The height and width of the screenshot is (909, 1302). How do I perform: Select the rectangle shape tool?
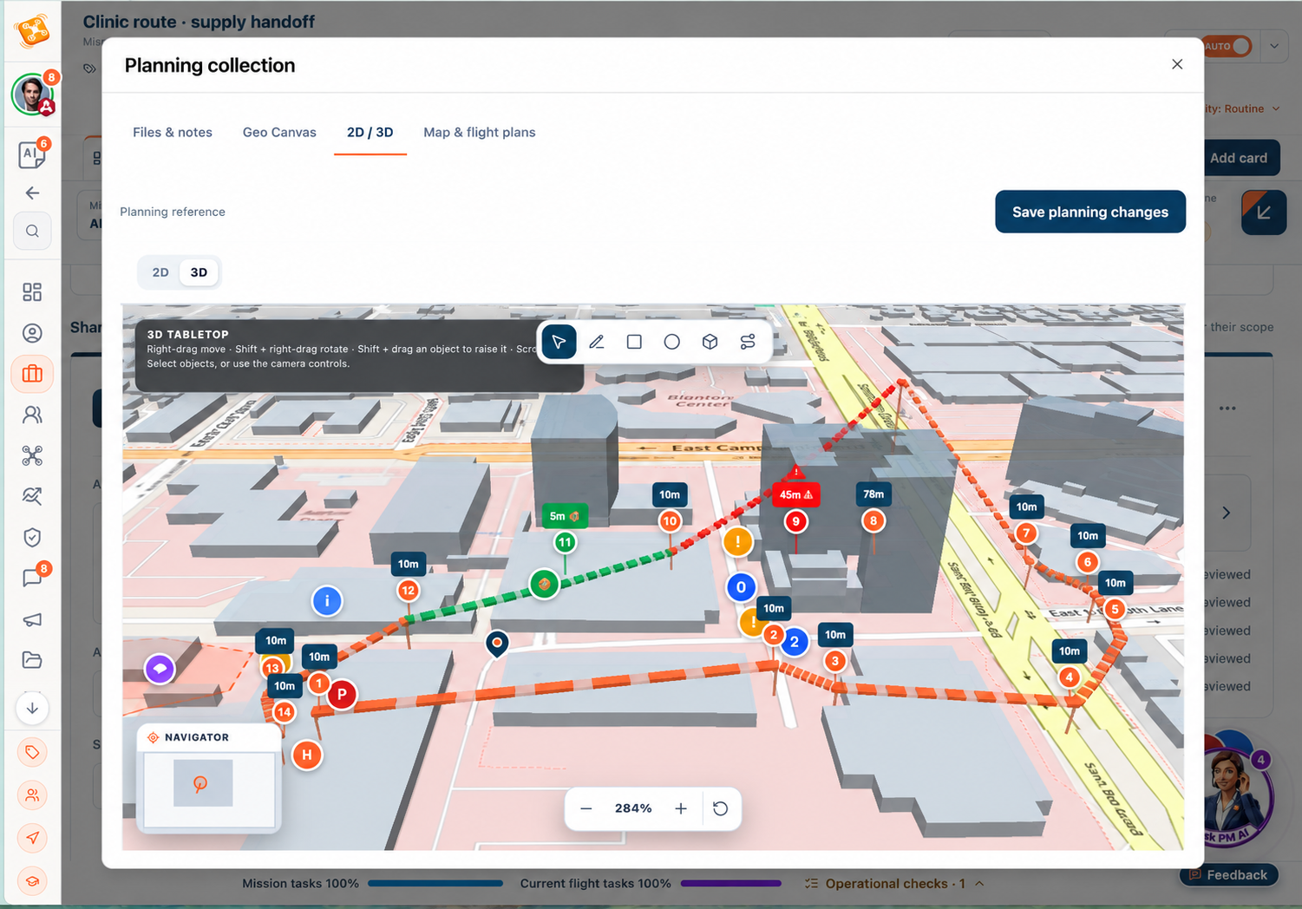[634, 342]
